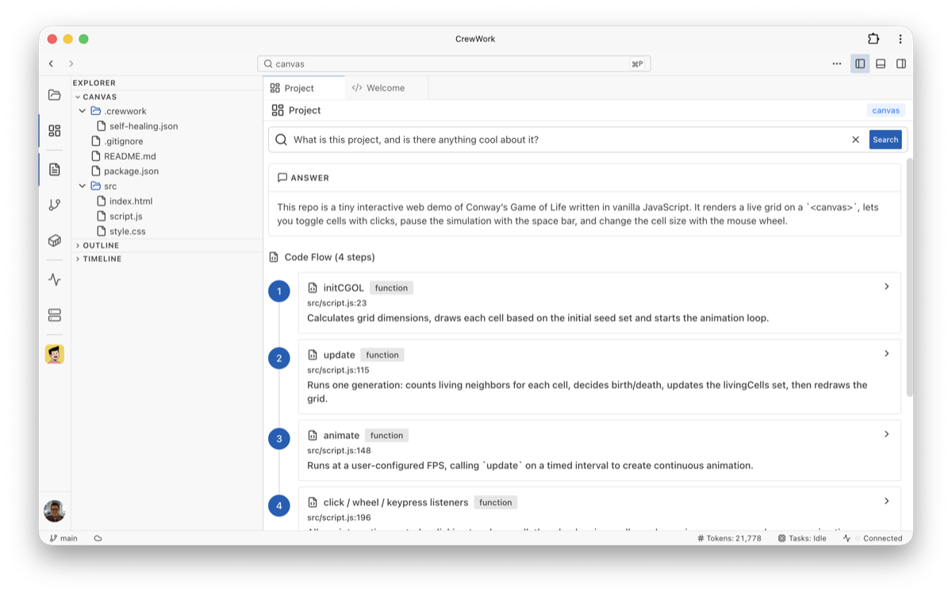952x596 pixels.
Task: Expand the initCGOL step chevron
Action: click(887, 286)
